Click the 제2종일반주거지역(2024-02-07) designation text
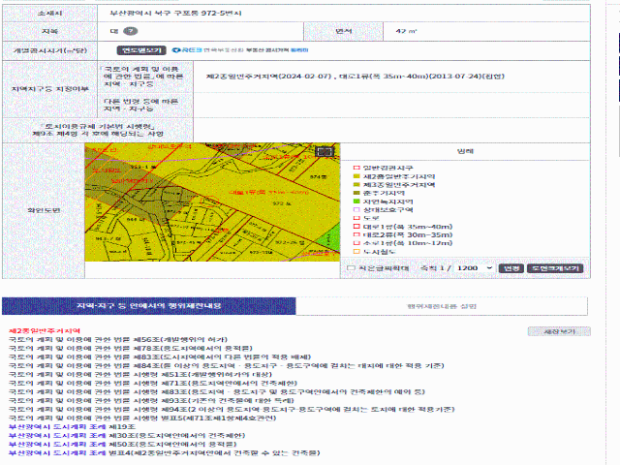The width and height of the screenshot is (620, 465). 268,77
